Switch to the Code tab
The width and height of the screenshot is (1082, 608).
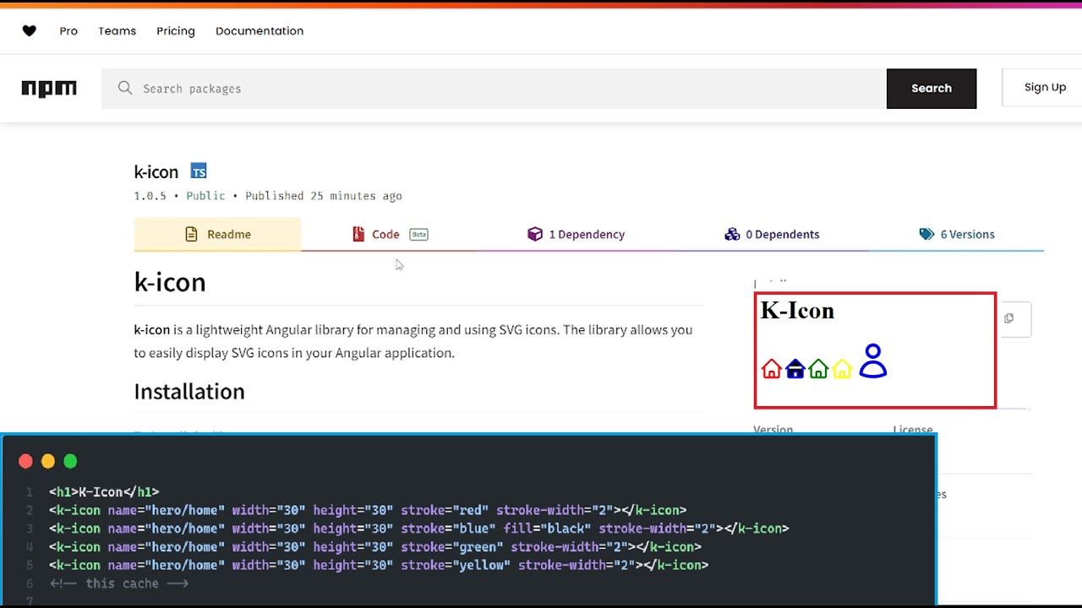[390, 234]
